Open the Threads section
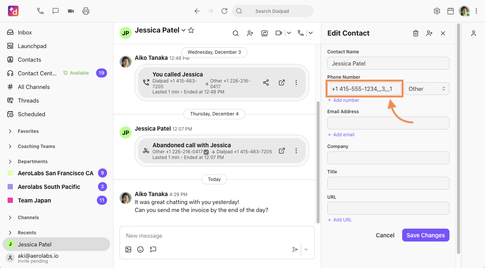 [x=28, y=100]
